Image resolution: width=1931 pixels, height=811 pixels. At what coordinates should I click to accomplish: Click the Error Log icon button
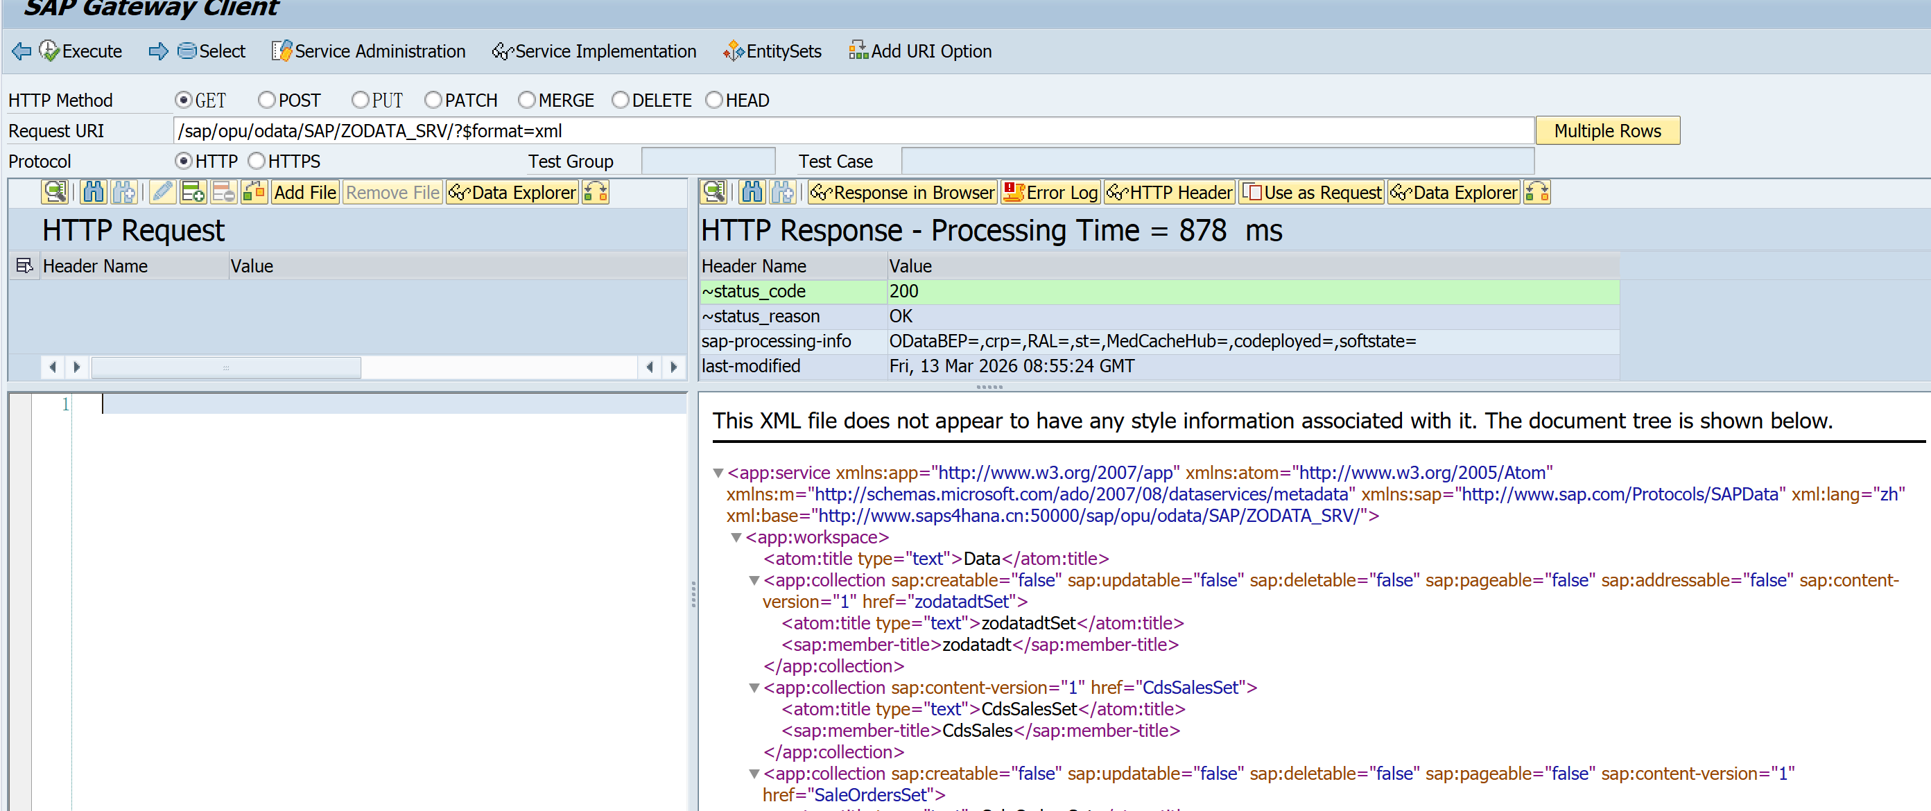1050,193
